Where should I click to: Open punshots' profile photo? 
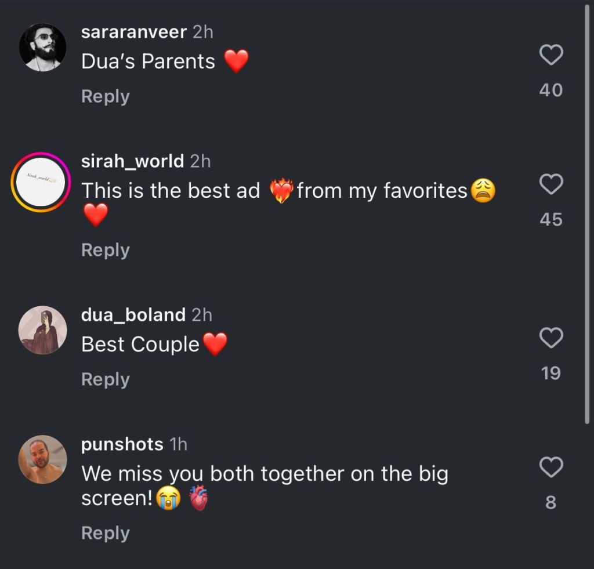[43, 459]
